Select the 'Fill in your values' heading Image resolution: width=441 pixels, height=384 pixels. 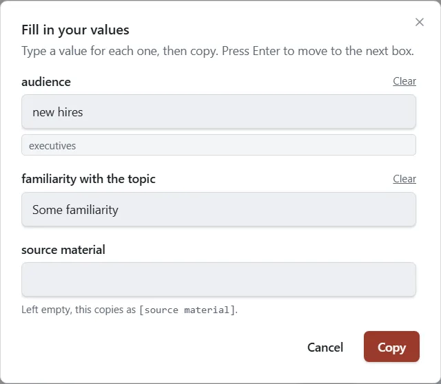(75, 30)
